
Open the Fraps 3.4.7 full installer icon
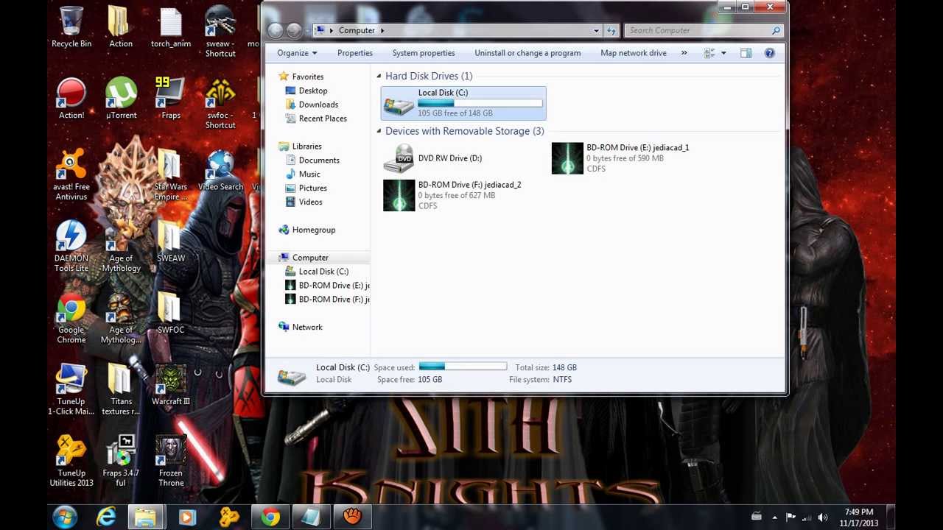(121, 461)
